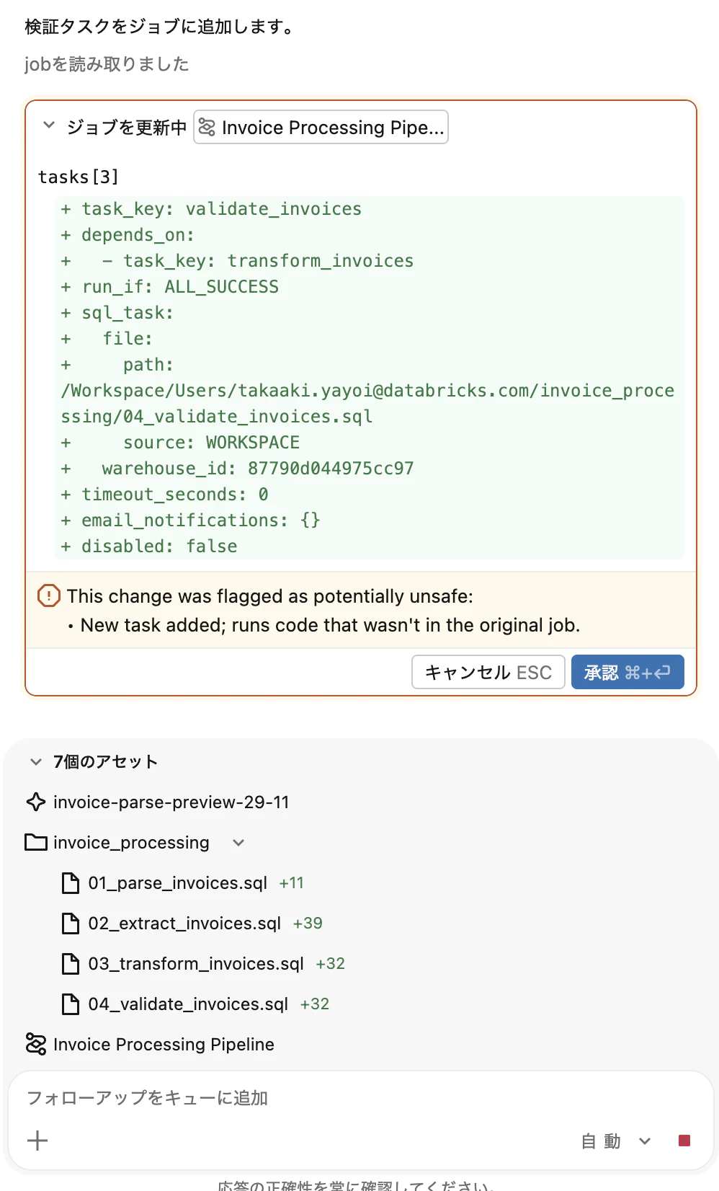
Task: Click the +11 change count
Action: tap(292, 882)
